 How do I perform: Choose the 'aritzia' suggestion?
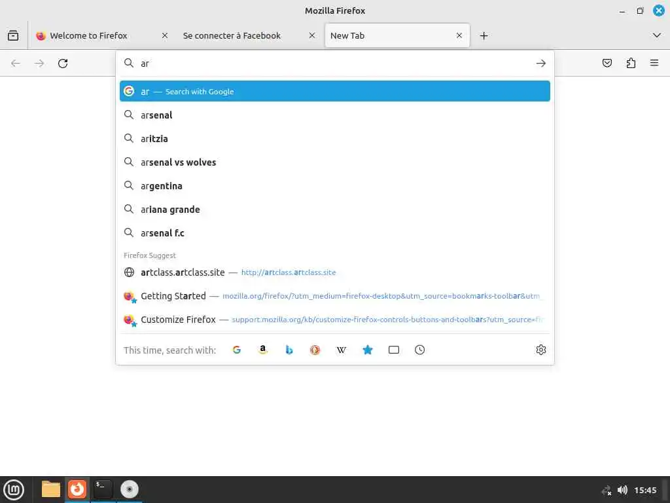(x=334, y=139)
